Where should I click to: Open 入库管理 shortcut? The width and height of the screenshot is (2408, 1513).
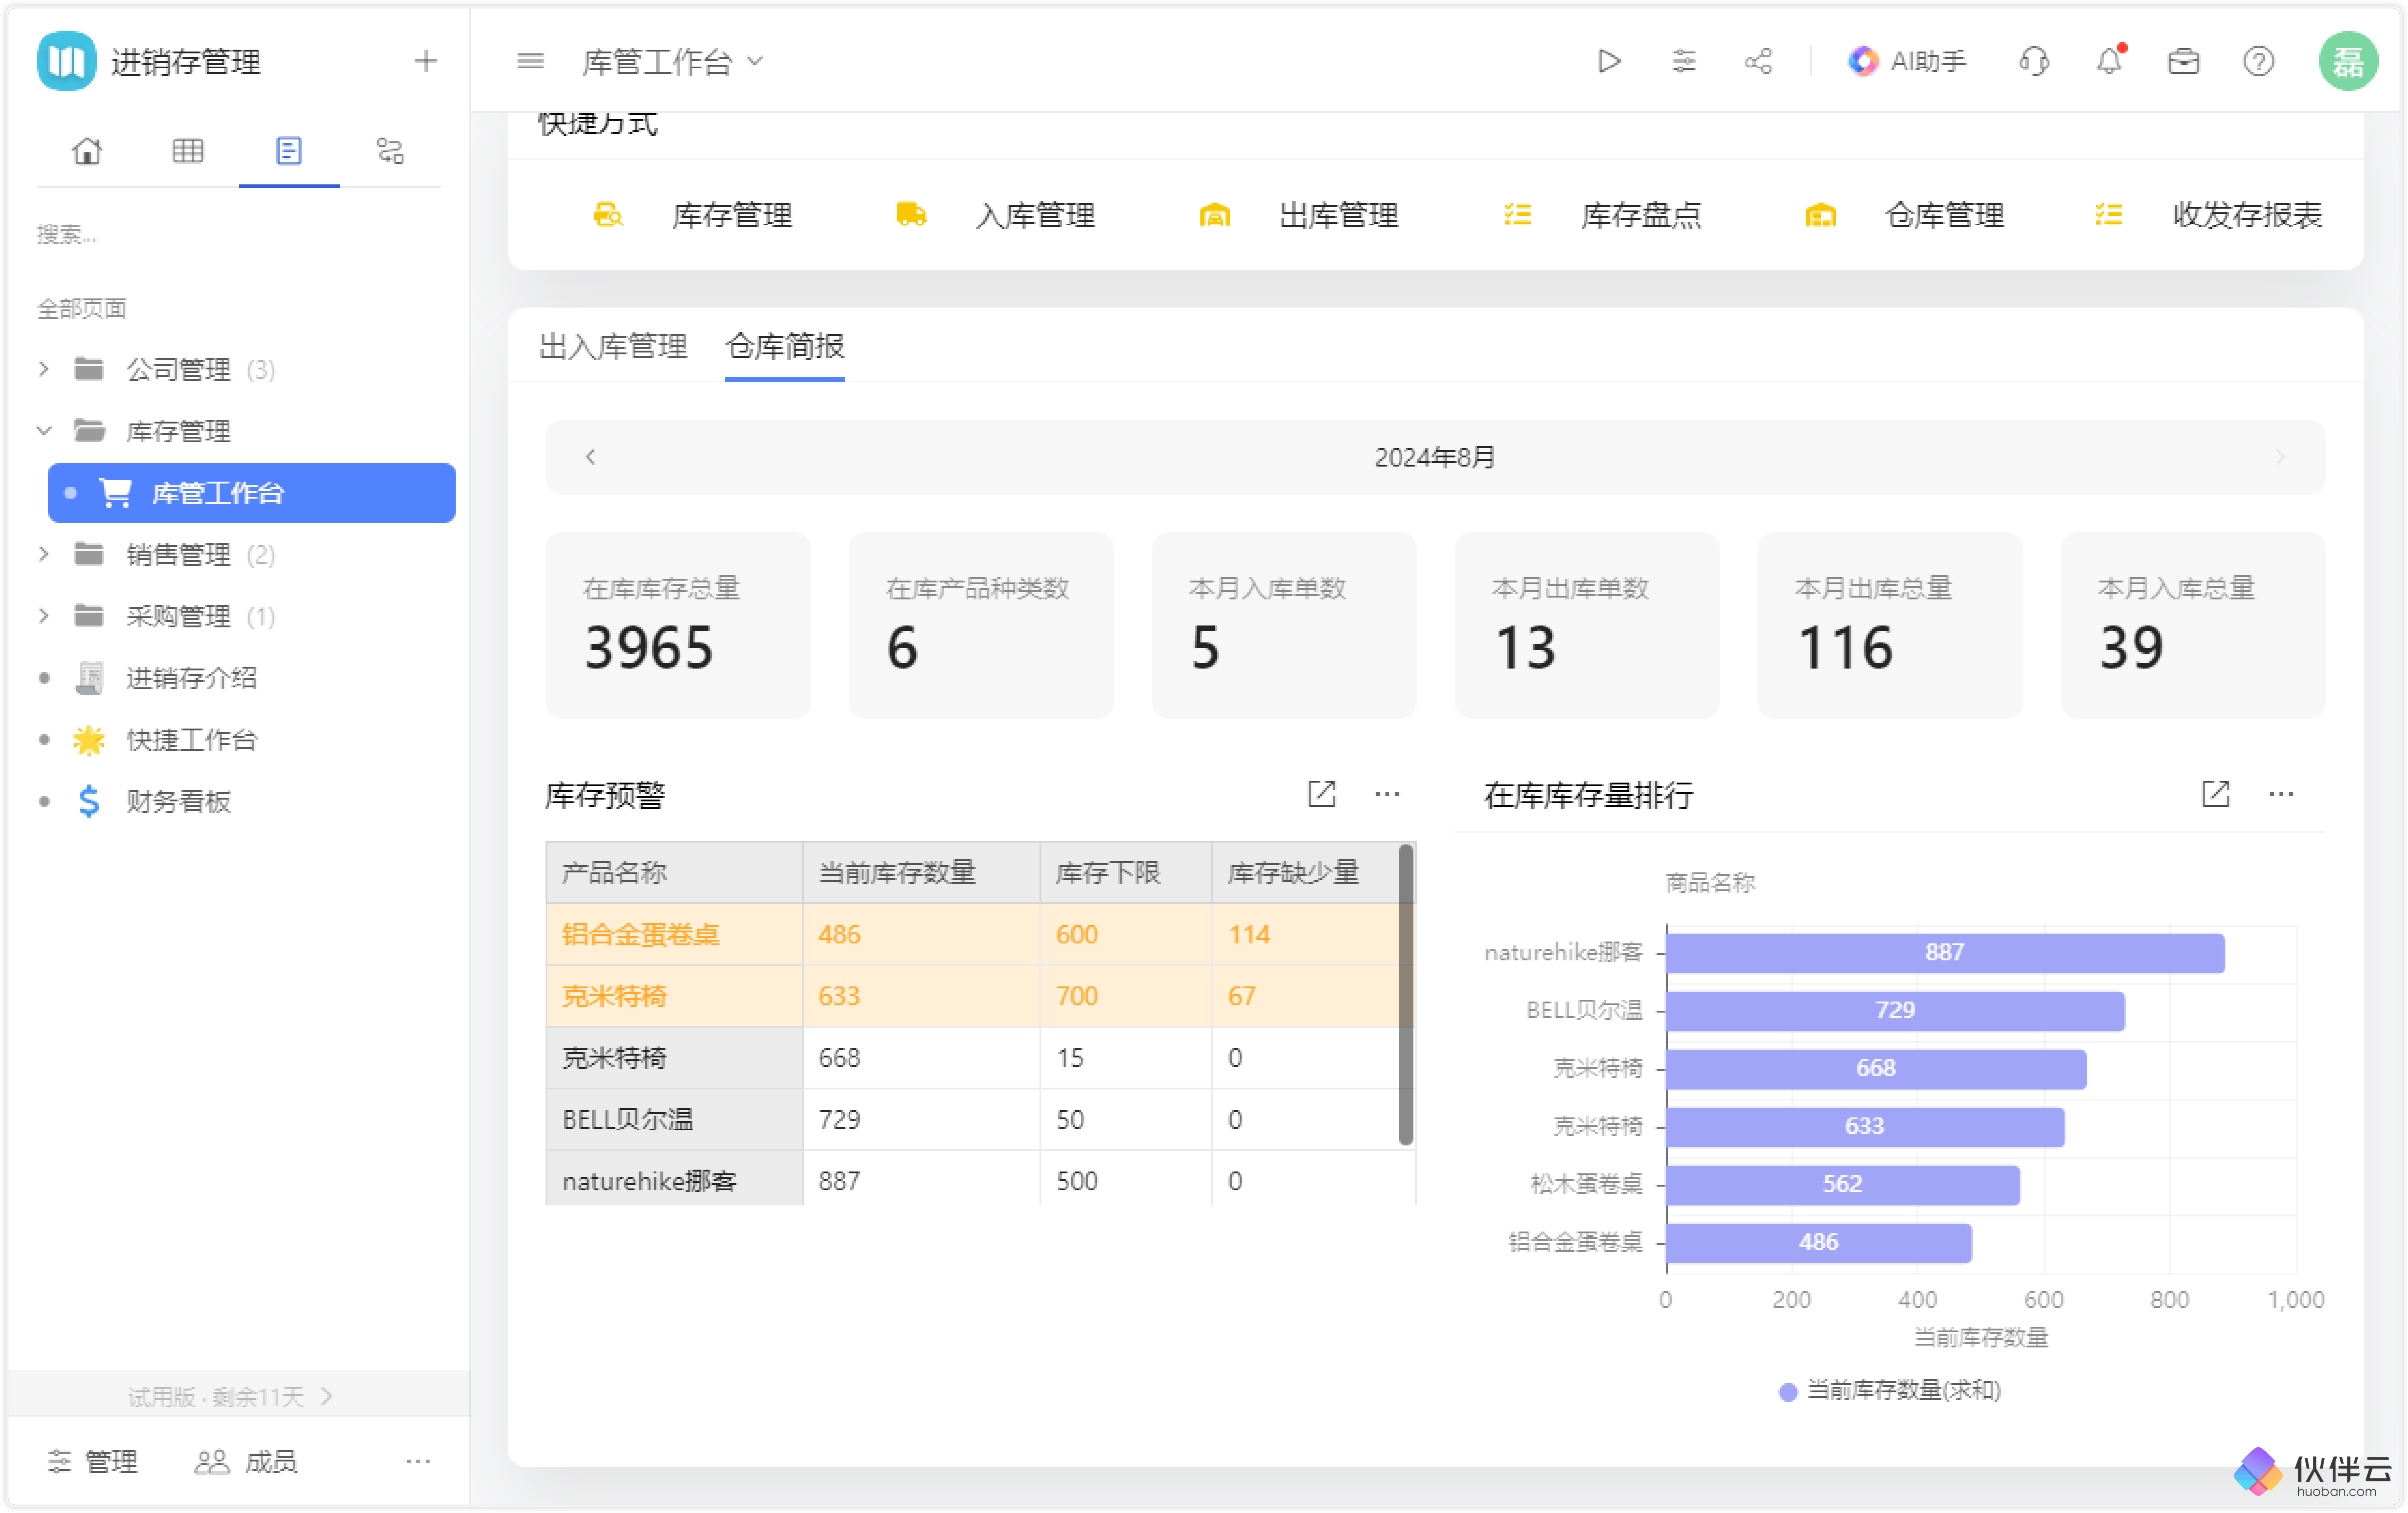pyautogui.click(x=996, y=215)
